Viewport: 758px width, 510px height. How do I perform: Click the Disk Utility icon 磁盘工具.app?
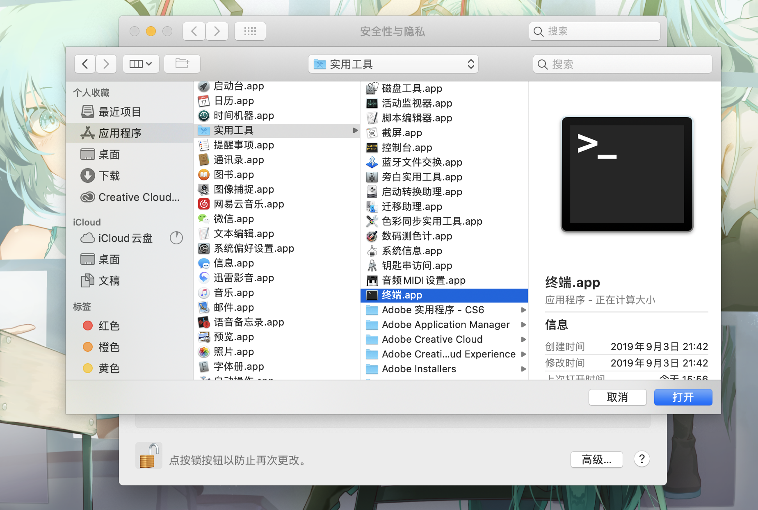(x=372, y=89)
